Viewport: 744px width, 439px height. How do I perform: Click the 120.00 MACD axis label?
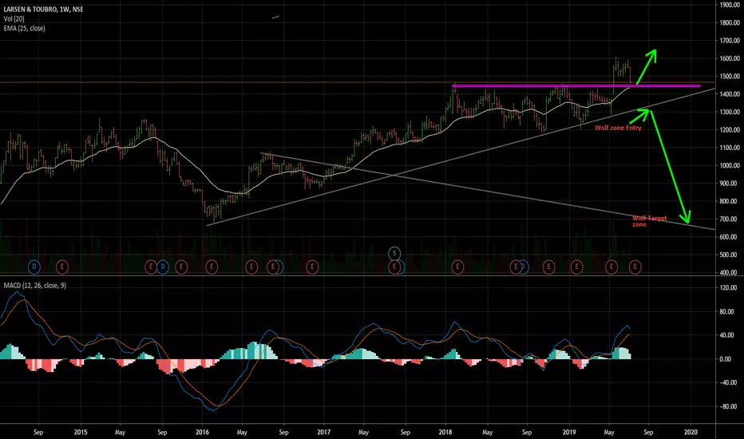pos(730,287)
